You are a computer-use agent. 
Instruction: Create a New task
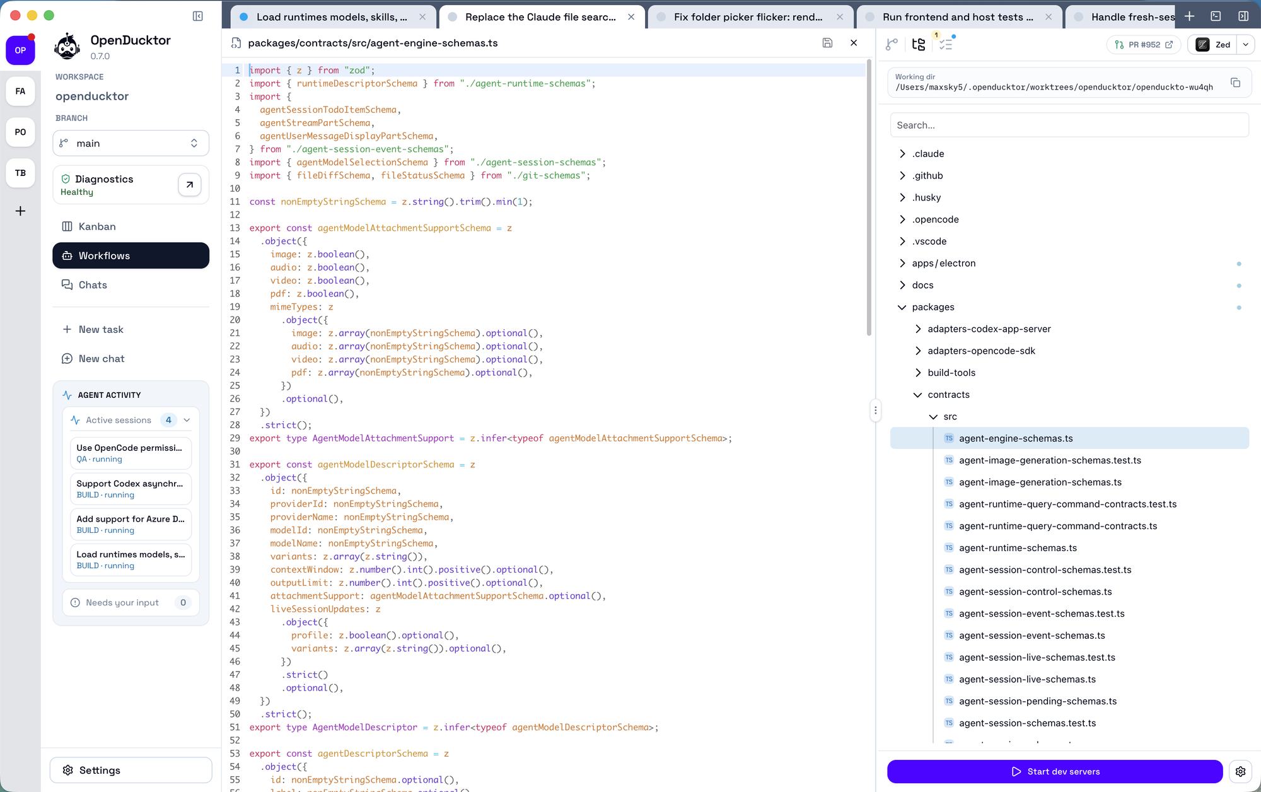[x=131, y=329]
